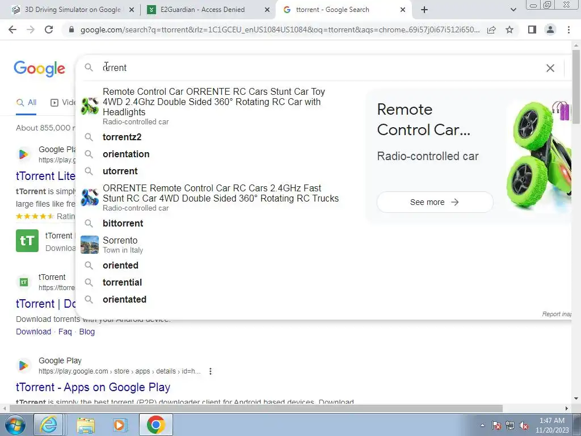
Task: Click the Google Play favicon of last result
Action: pos(23,366)
